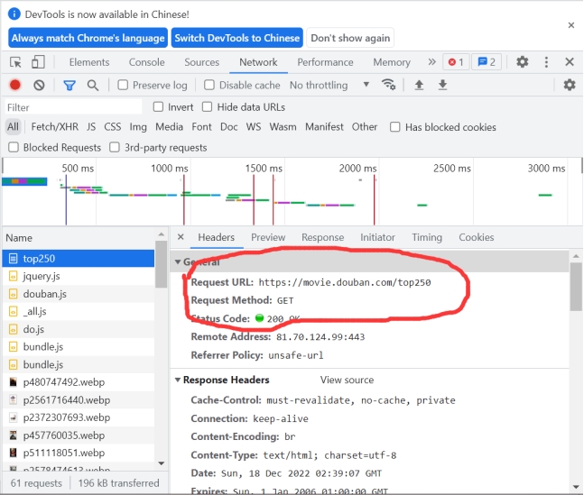Toggle the device toolbar icon

[x=38, y=62]
